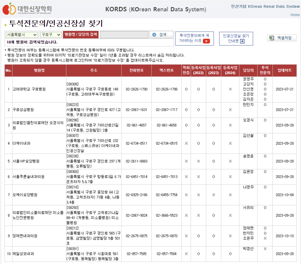Click the 등록사업 (2024) column header
Viewport: 301px width, 264px height.
coord(230,70)
